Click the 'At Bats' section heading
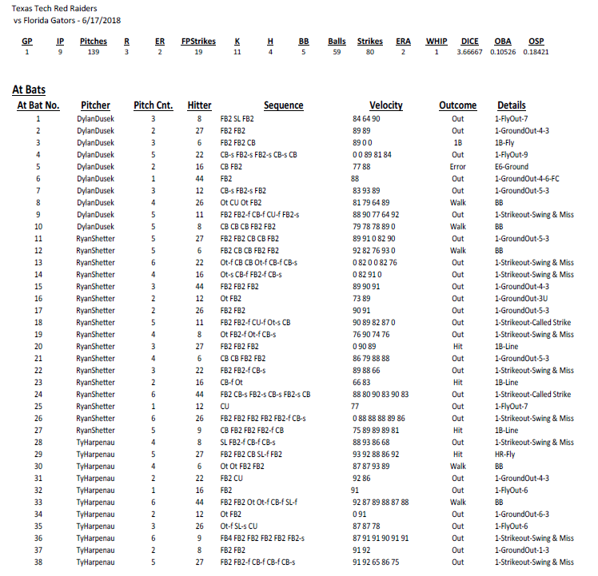 pos(29,89)
